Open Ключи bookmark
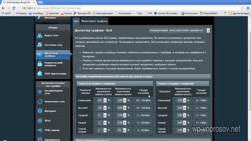This screenshot has width=251, height=141. 66,13
